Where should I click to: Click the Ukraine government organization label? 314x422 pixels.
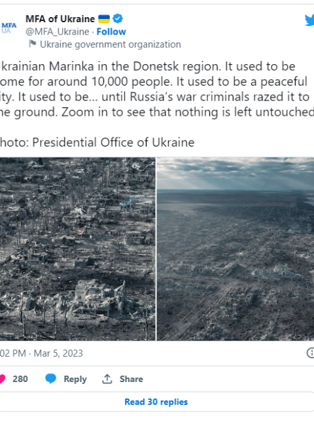tap(111, 44)
